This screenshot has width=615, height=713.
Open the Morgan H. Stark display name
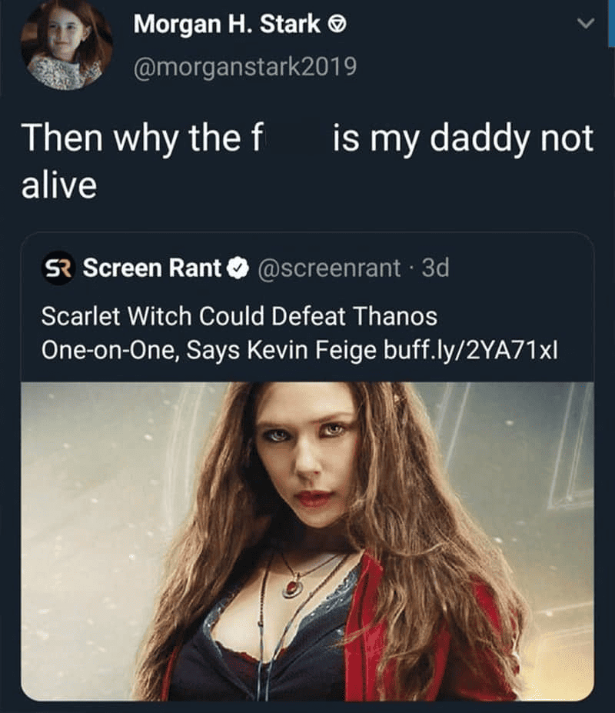pos(227,25)
